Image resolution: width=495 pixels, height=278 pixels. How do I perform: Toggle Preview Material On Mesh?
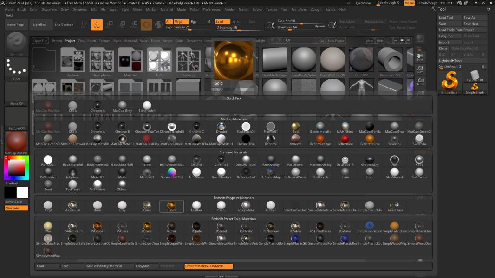(x=208, y=266)
